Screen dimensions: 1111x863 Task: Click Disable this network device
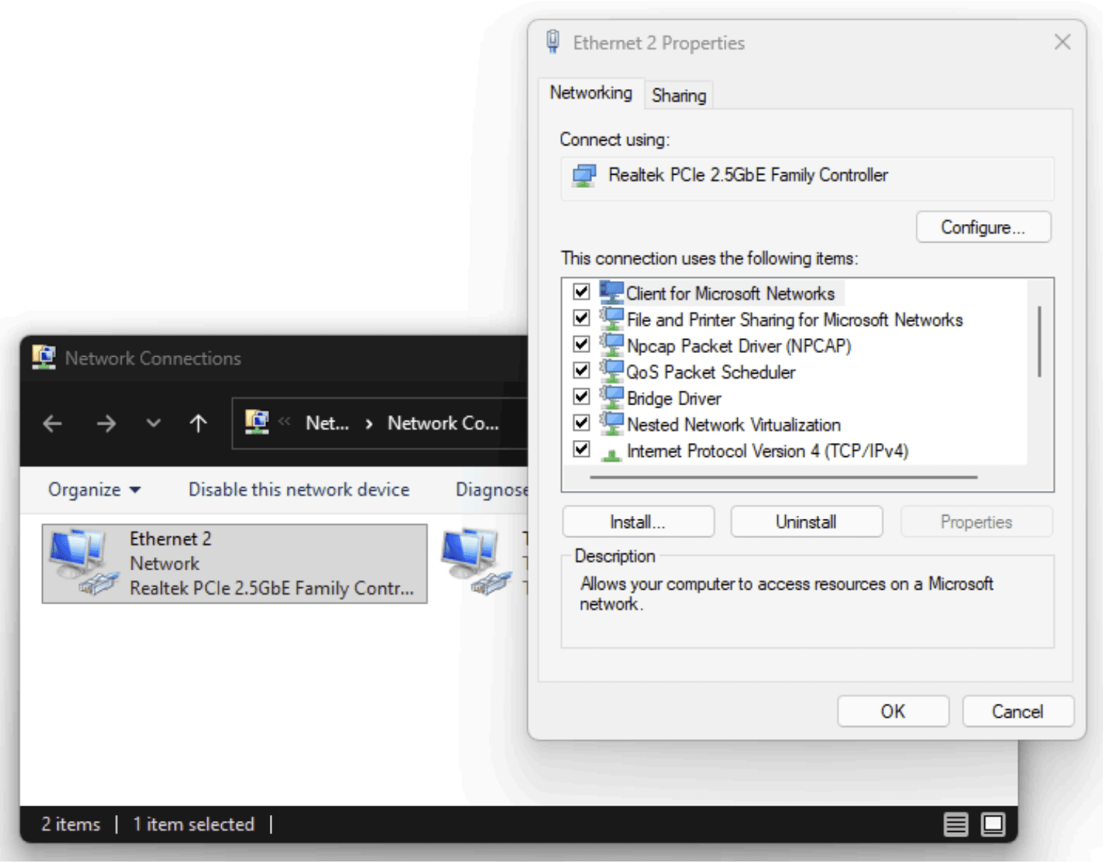pyautogui.click(x=298, y=489)
